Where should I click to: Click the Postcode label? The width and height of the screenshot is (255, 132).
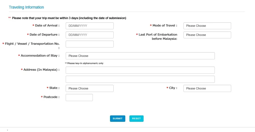(51, 97)
